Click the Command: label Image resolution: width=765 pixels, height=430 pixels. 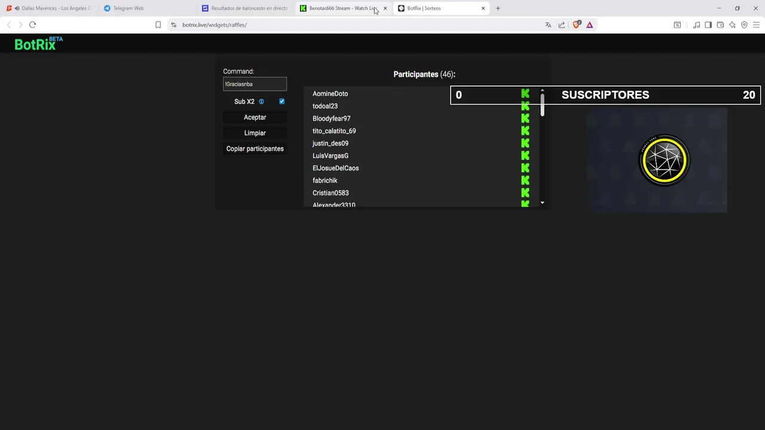click(238, 72)
